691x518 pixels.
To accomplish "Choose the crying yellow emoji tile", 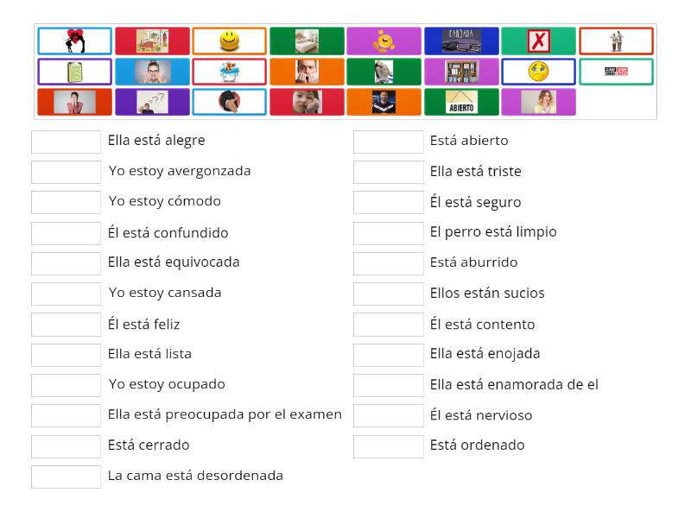I will pyautogui.click(x=538, y=72).
